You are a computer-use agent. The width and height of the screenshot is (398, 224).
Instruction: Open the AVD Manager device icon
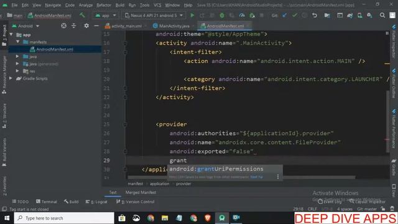click(x=359, y=16)
